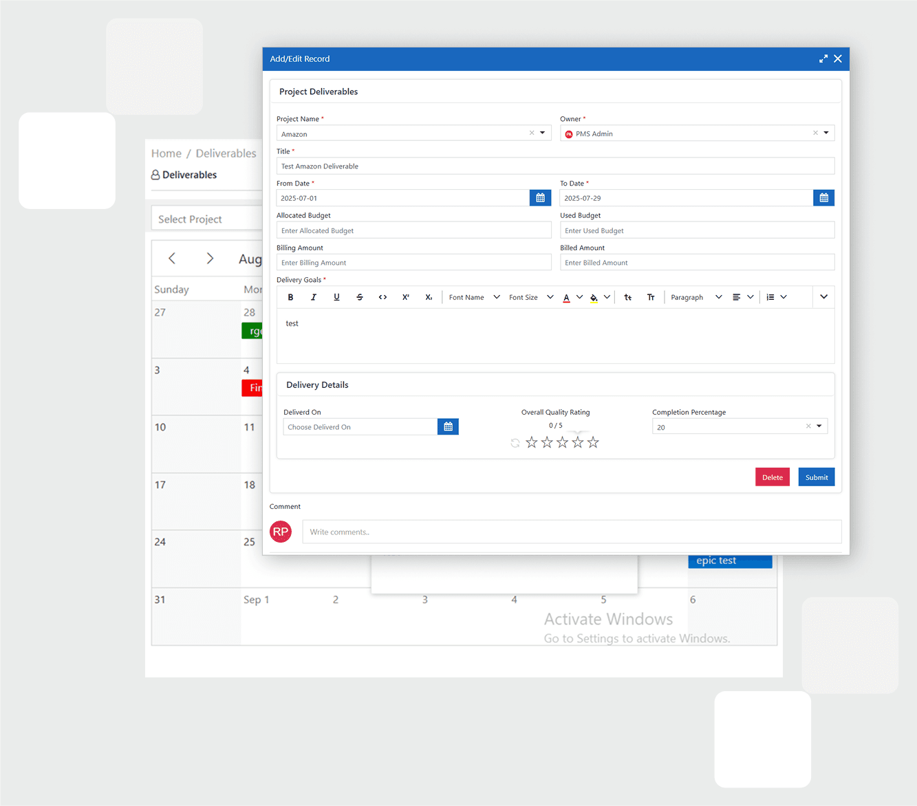The width and height of the screenshot is (917, 806).
Task: Rate quality two stars
Action: 547,442
